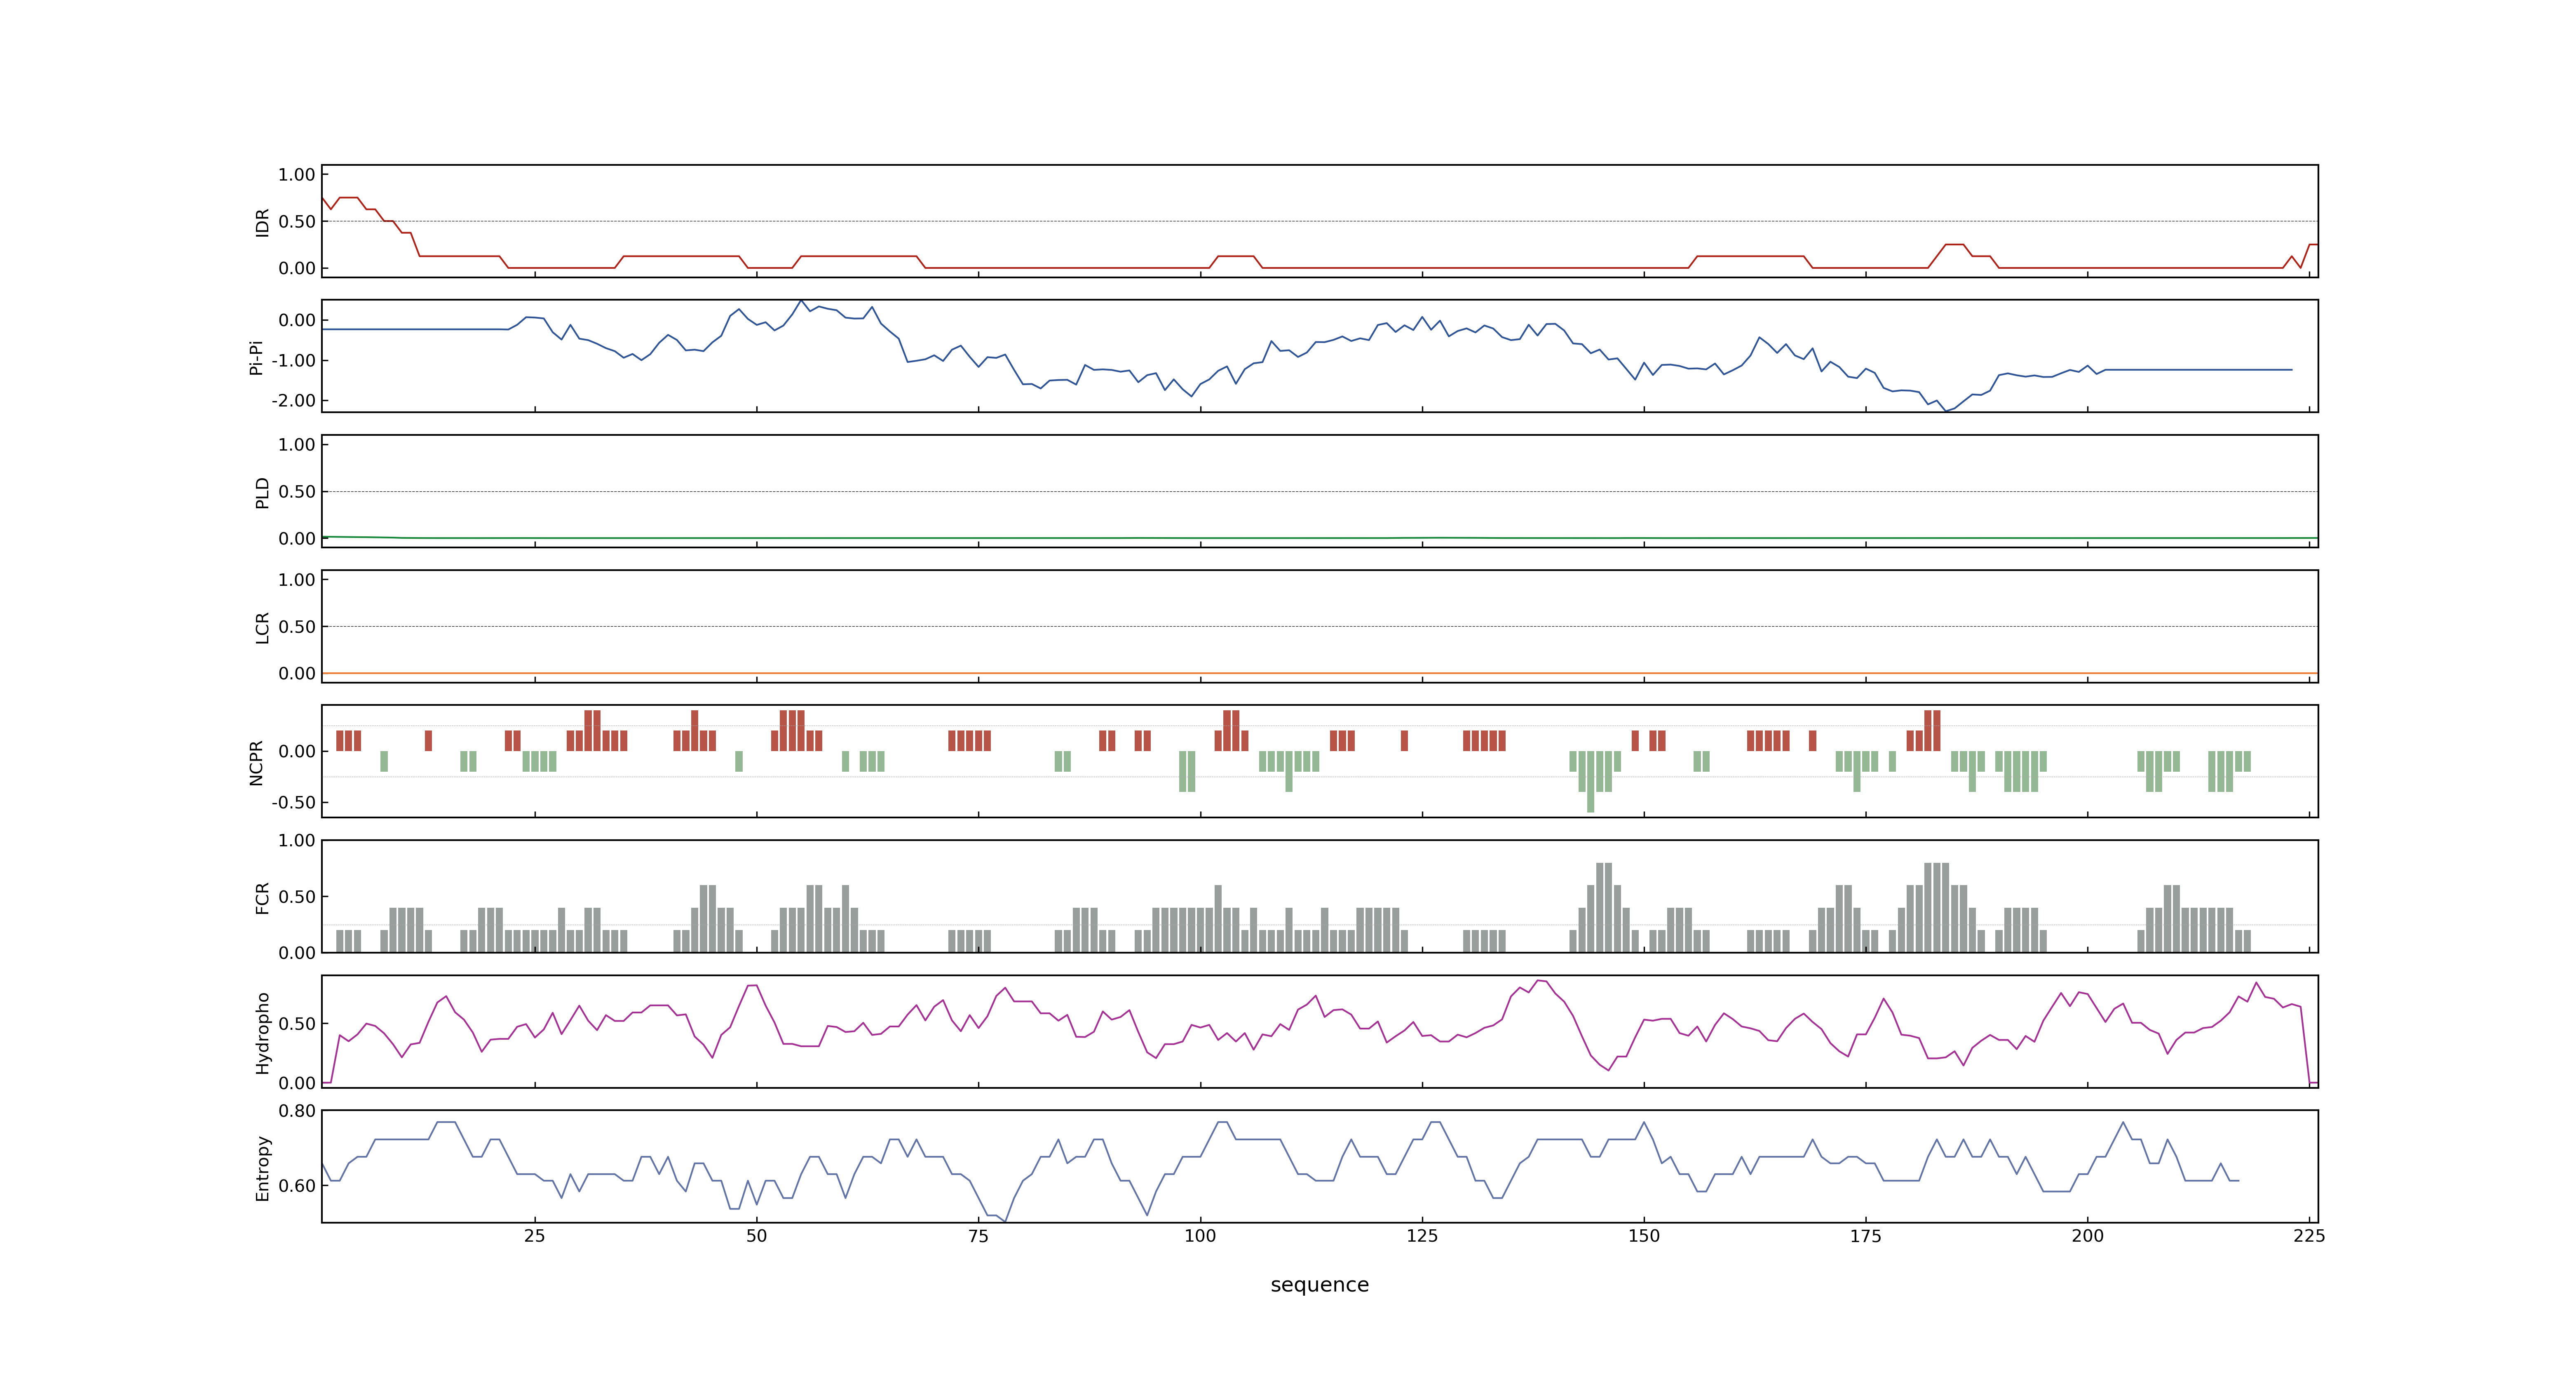Select the 0.50 tick on Hydropho axis
This screenshot has width=2576, height=1374.
tap(297, 1024)
